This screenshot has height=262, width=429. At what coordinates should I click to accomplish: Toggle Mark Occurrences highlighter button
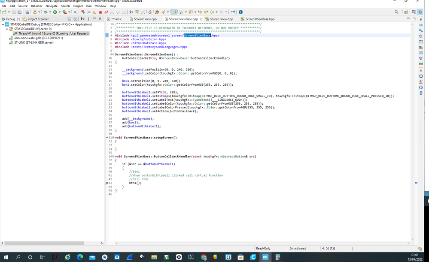tap(173, 12)
